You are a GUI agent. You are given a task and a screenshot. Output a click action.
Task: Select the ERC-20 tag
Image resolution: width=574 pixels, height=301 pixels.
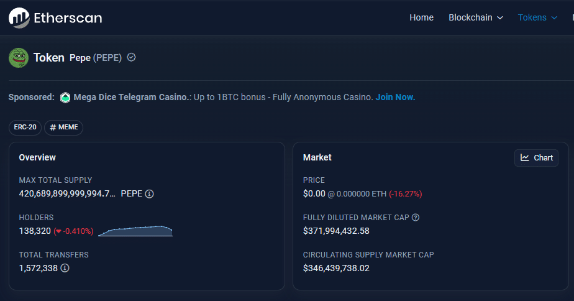click(25, 127)
